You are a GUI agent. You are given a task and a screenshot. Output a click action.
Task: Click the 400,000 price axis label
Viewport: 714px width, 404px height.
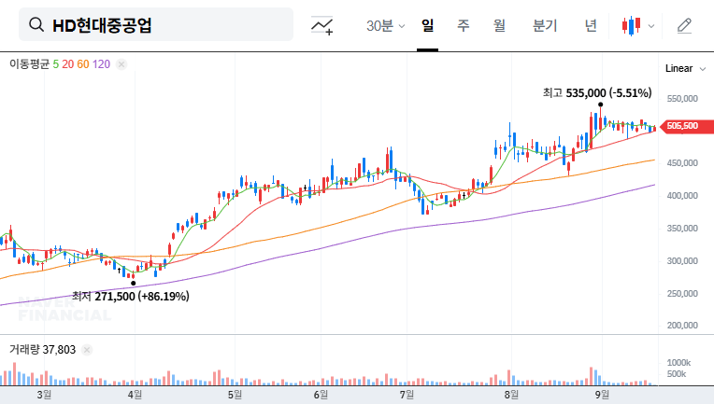click(682, 195)
